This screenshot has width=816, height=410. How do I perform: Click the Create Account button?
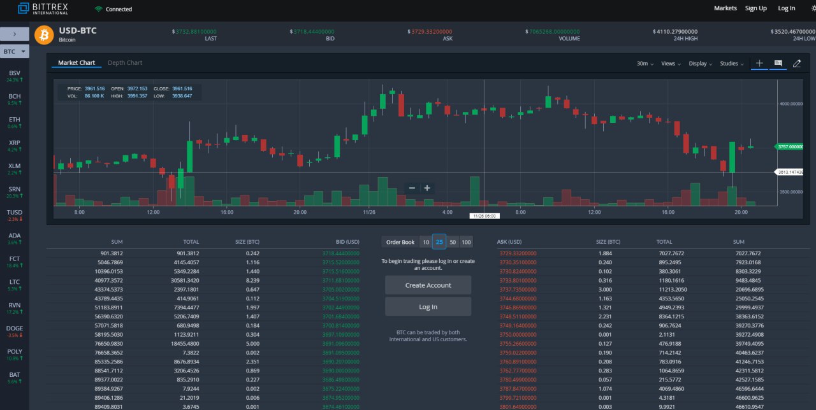tap(428, 285)
